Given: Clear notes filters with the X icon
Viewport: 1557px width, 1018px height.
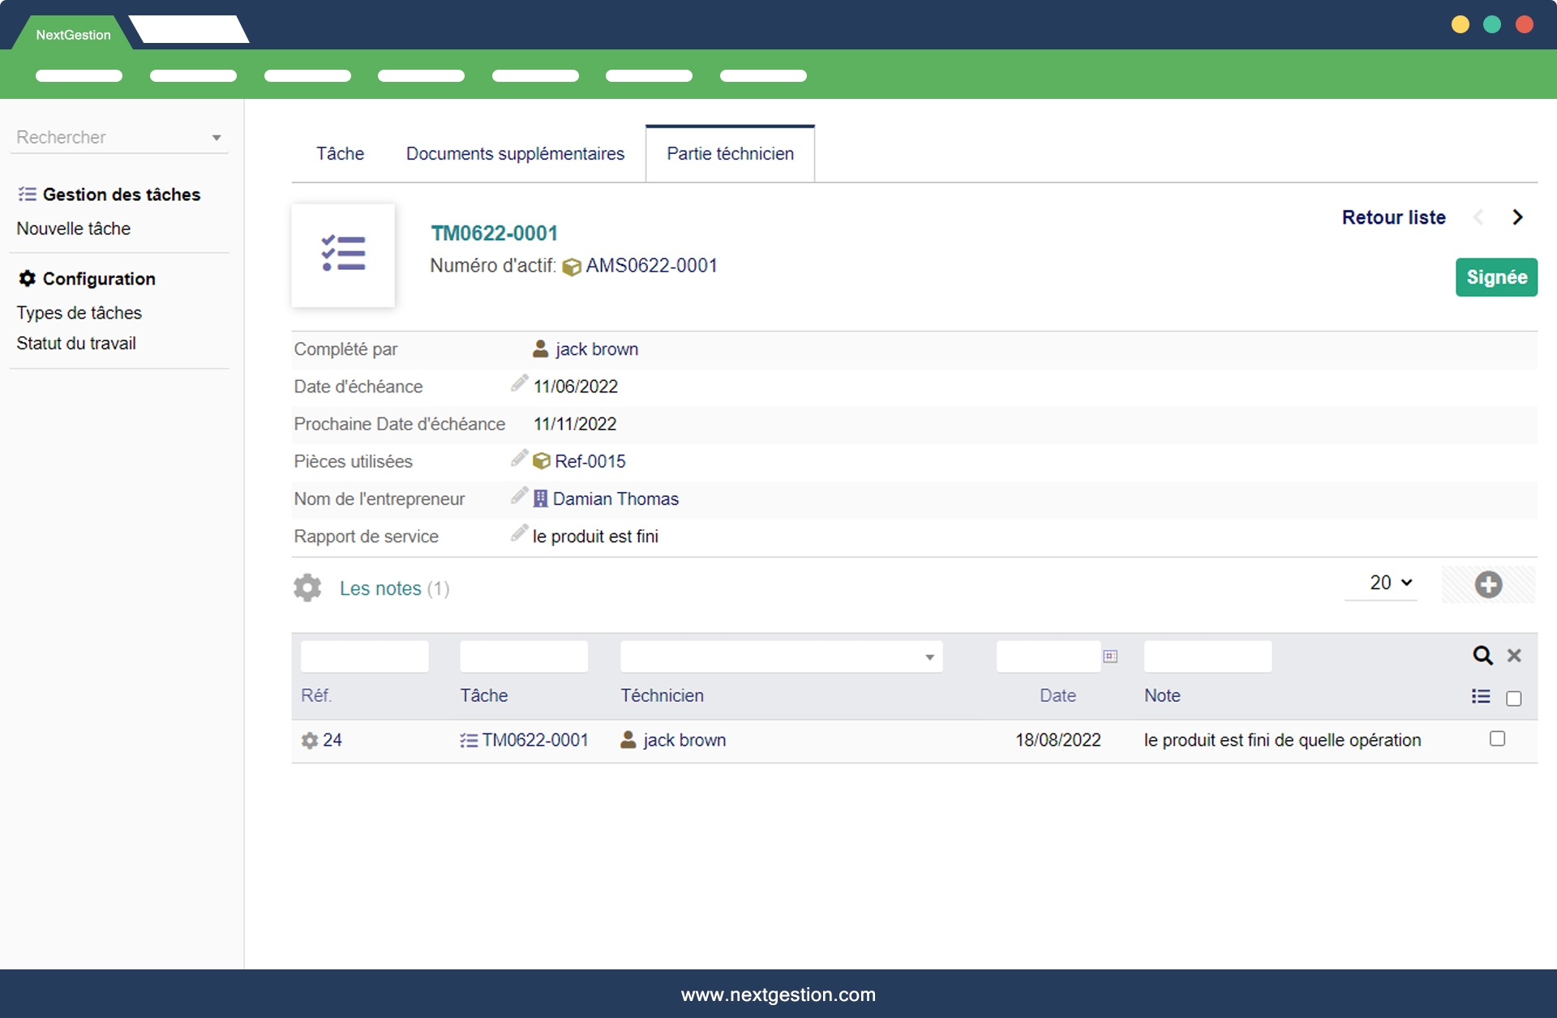Looking at the screenshot, I should 1514,655.
